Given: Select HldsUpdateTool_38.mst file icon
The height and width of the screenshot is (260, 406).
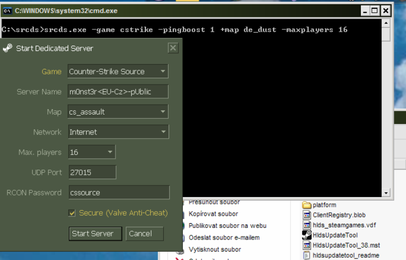Looking at the screenshot, I should 307,245.
